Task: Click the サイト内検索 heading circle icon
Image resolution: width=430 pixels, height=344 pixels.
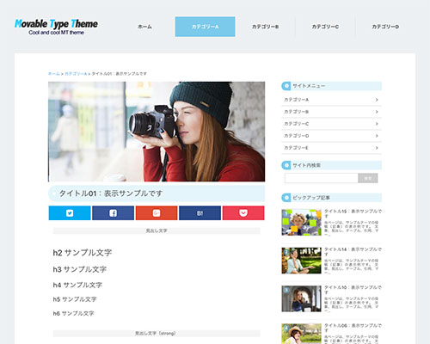Action: point(286,165)
